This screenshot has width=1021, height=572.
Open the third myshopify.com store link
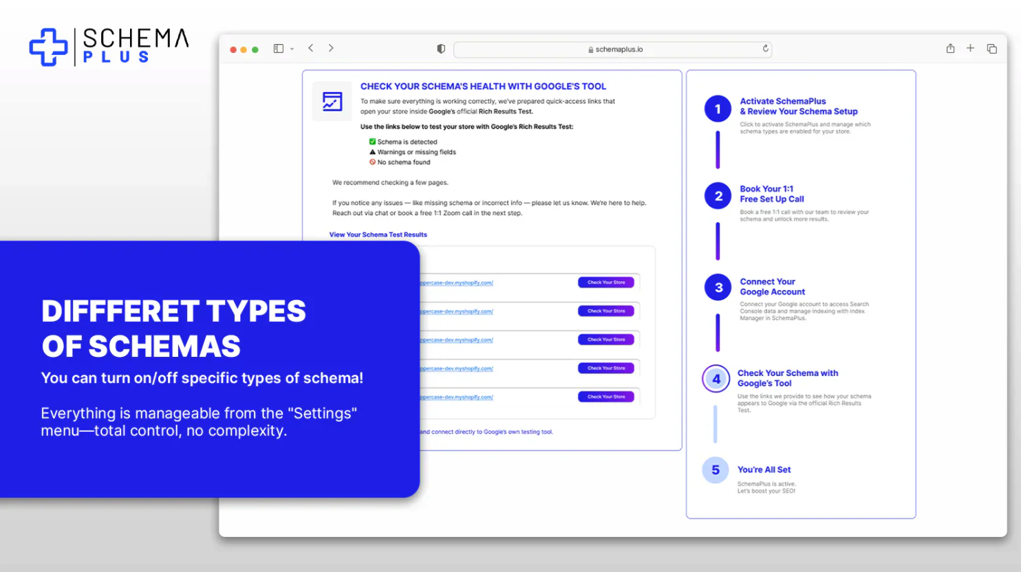457,340
